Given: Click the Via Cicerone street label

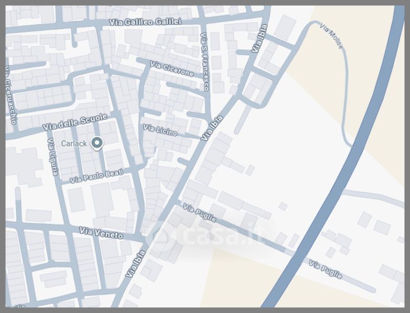Looking at the screenshot, I should click(172, 68).
